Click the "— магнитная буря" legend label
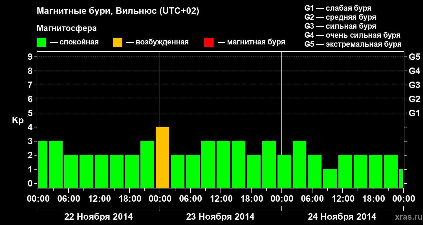This screenshot has height=225, width=423. pos(251,42)
